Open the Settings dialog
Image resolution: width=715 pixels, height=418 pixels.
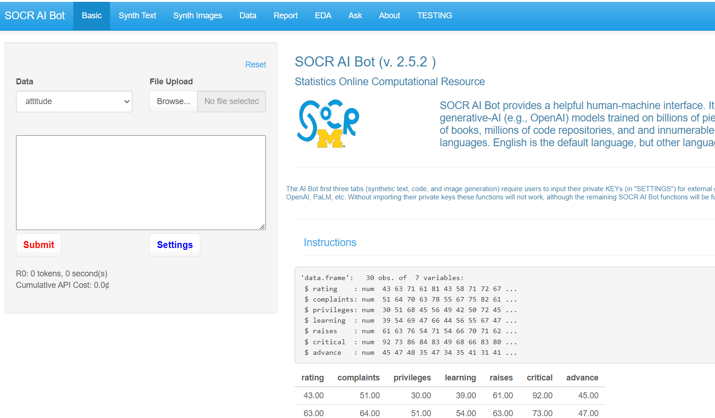click(x=175, y=245)
